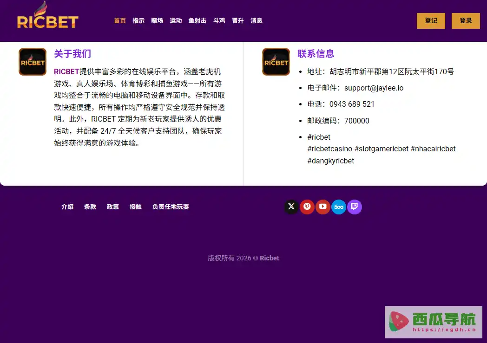Click the 登记 register button

[x=431, y=21]
